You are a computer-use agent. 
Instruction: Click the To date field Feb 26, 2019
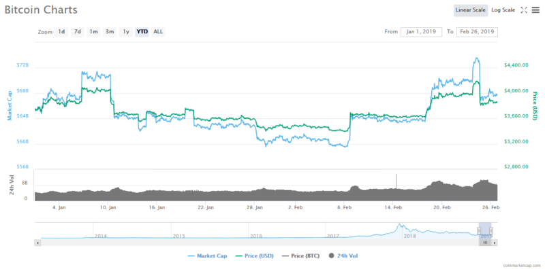click(x=477, y=32)
